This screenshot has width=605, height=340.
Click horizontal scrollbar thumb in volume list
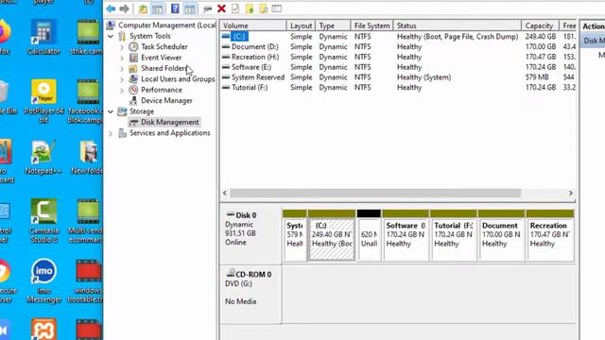click(x=375, y=193)
